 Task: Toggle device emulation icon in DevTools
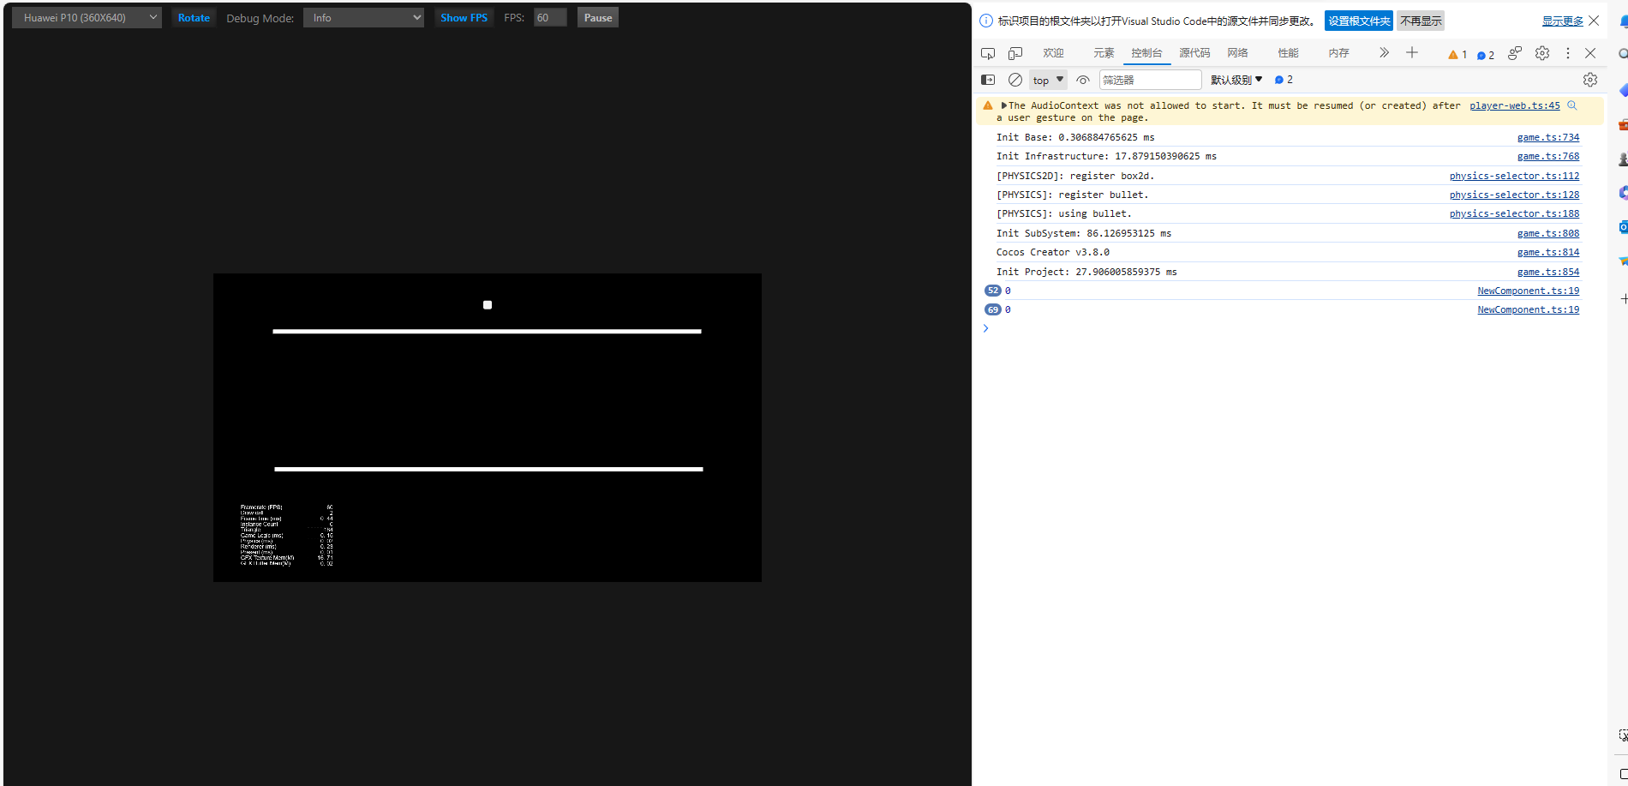[1015, 53]
